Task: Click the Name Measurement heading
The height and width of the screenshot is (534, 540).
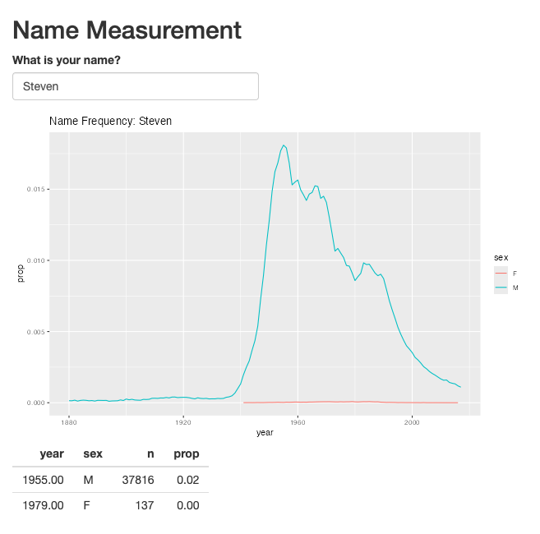Action: (127, 30)
